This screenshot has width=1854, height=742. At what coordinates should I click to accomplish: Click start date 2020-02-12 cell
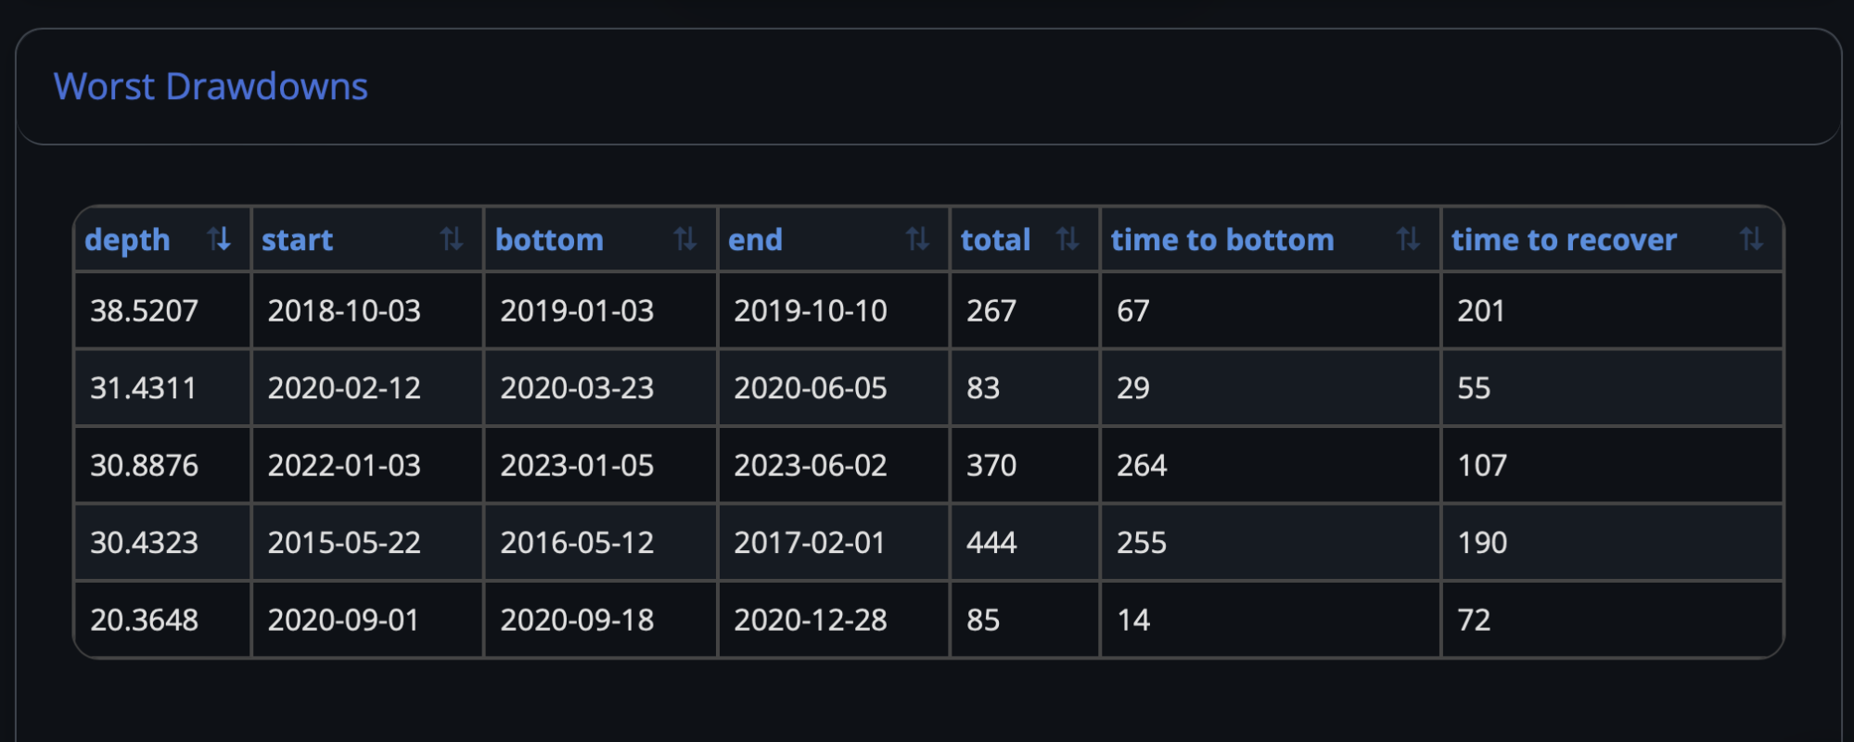click(x=367, y=387)
